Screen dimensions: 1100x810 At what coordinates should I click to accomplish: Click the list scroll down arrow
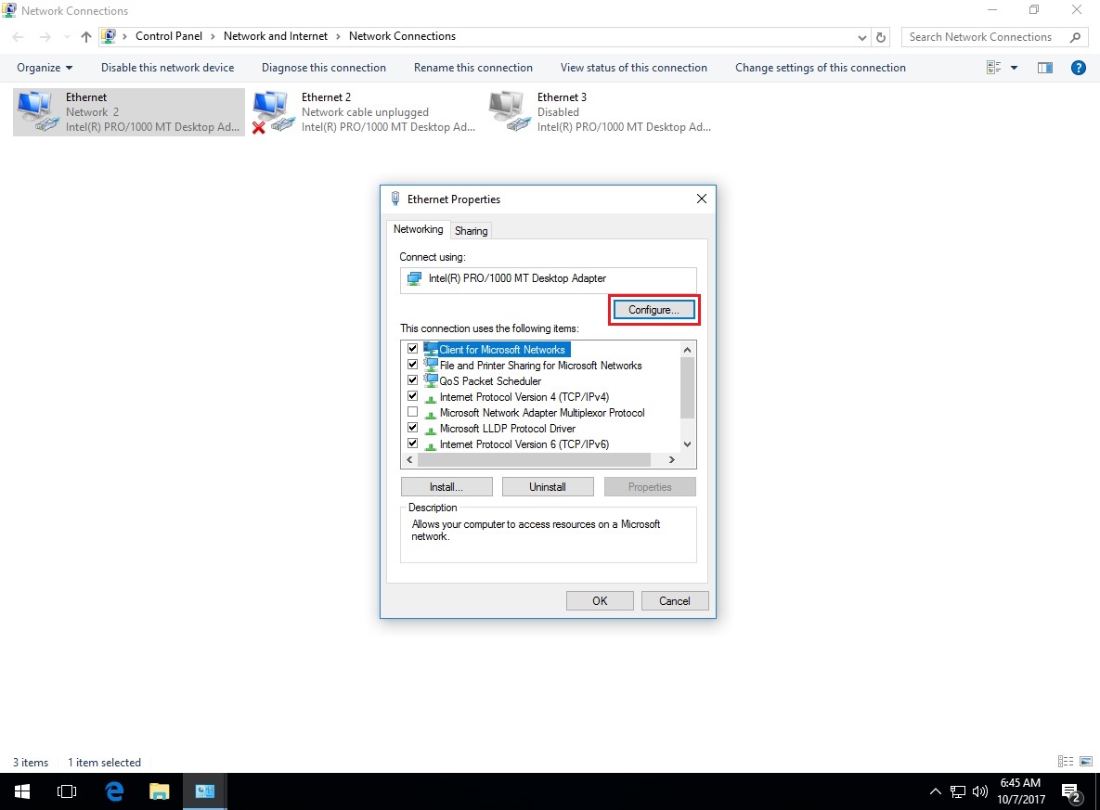(688, 444)
